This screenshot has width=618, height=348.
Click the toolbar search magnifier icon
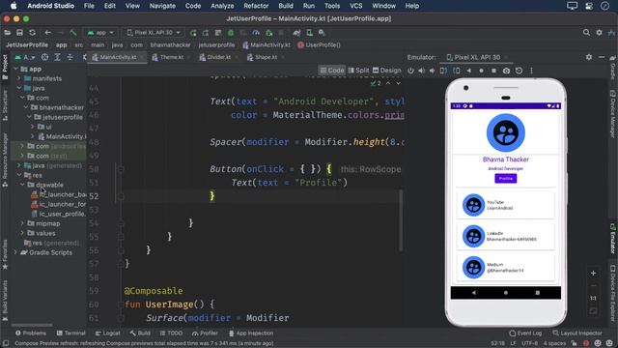click(x=586, y=32)
